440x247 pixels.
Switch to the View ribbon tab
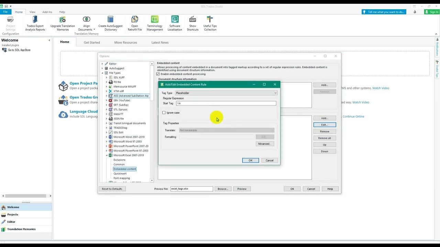[x=32, y=12]
